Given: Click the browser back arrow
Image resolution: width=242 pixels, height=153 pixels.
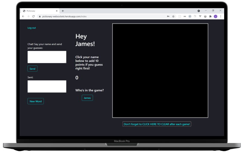Looking at the screenshot, I should pyautogui.click(x=23, y=16).
